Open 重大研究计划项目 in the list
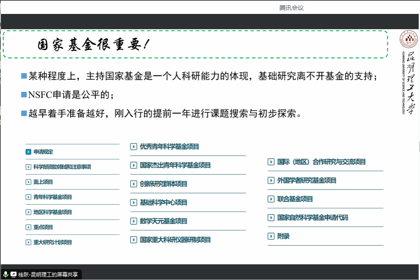The width and height of the screenshot is (420, 280). pyautogui.click(x=53, y=243)
